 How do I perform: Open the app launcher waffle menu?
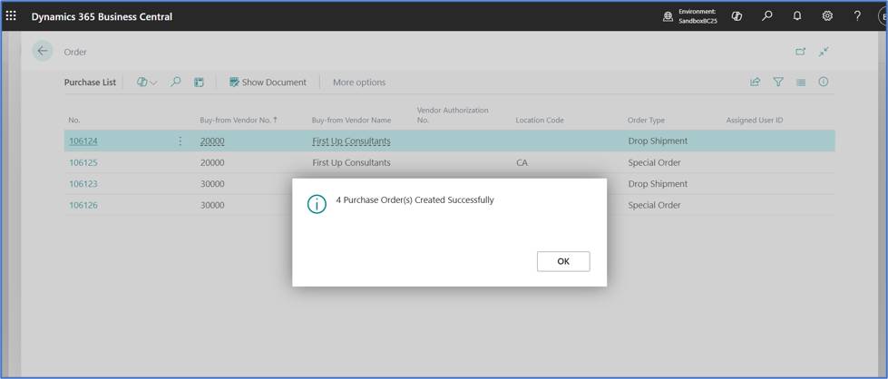pyautogui.click(x=11, y=16)
